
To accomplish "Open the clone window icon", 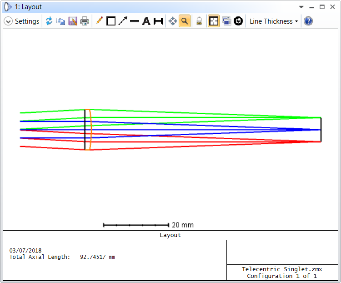I will (226, 21).
